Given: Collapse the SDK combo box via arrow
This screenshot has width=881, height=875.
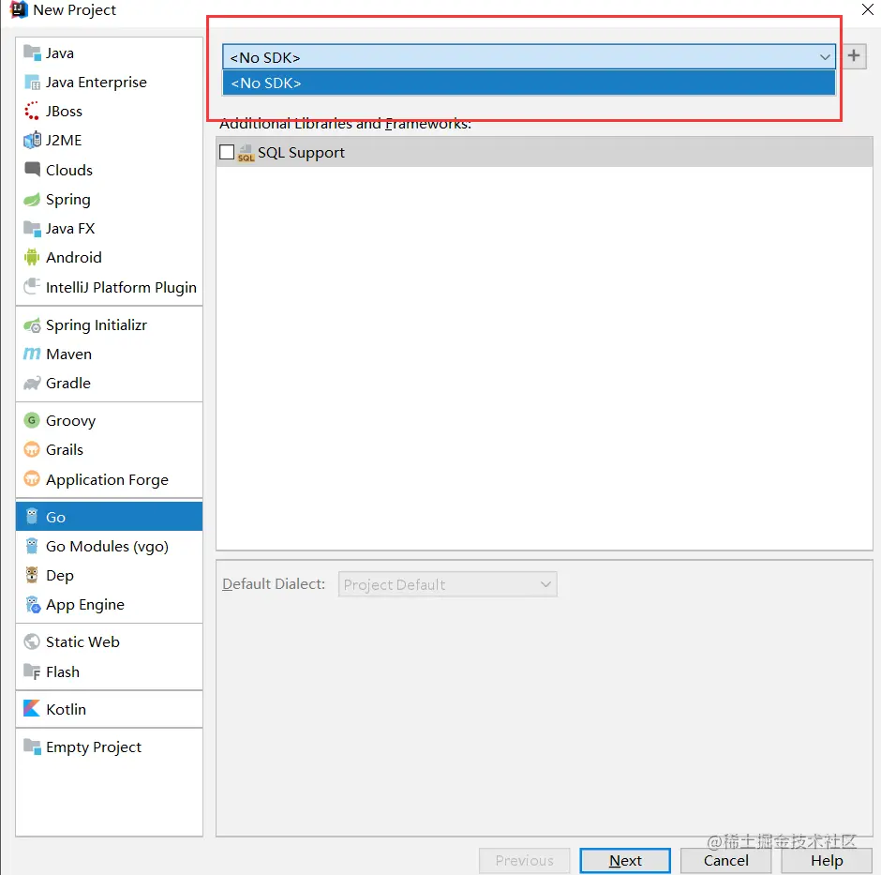Looking at the screenshot, I should pos(824,57).
